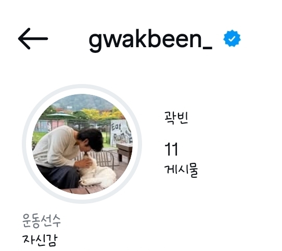Image resolution: width=282 pixels, height=251 pixels.
Task: Click the display name 곽빈
Action: tap(176, 117)
